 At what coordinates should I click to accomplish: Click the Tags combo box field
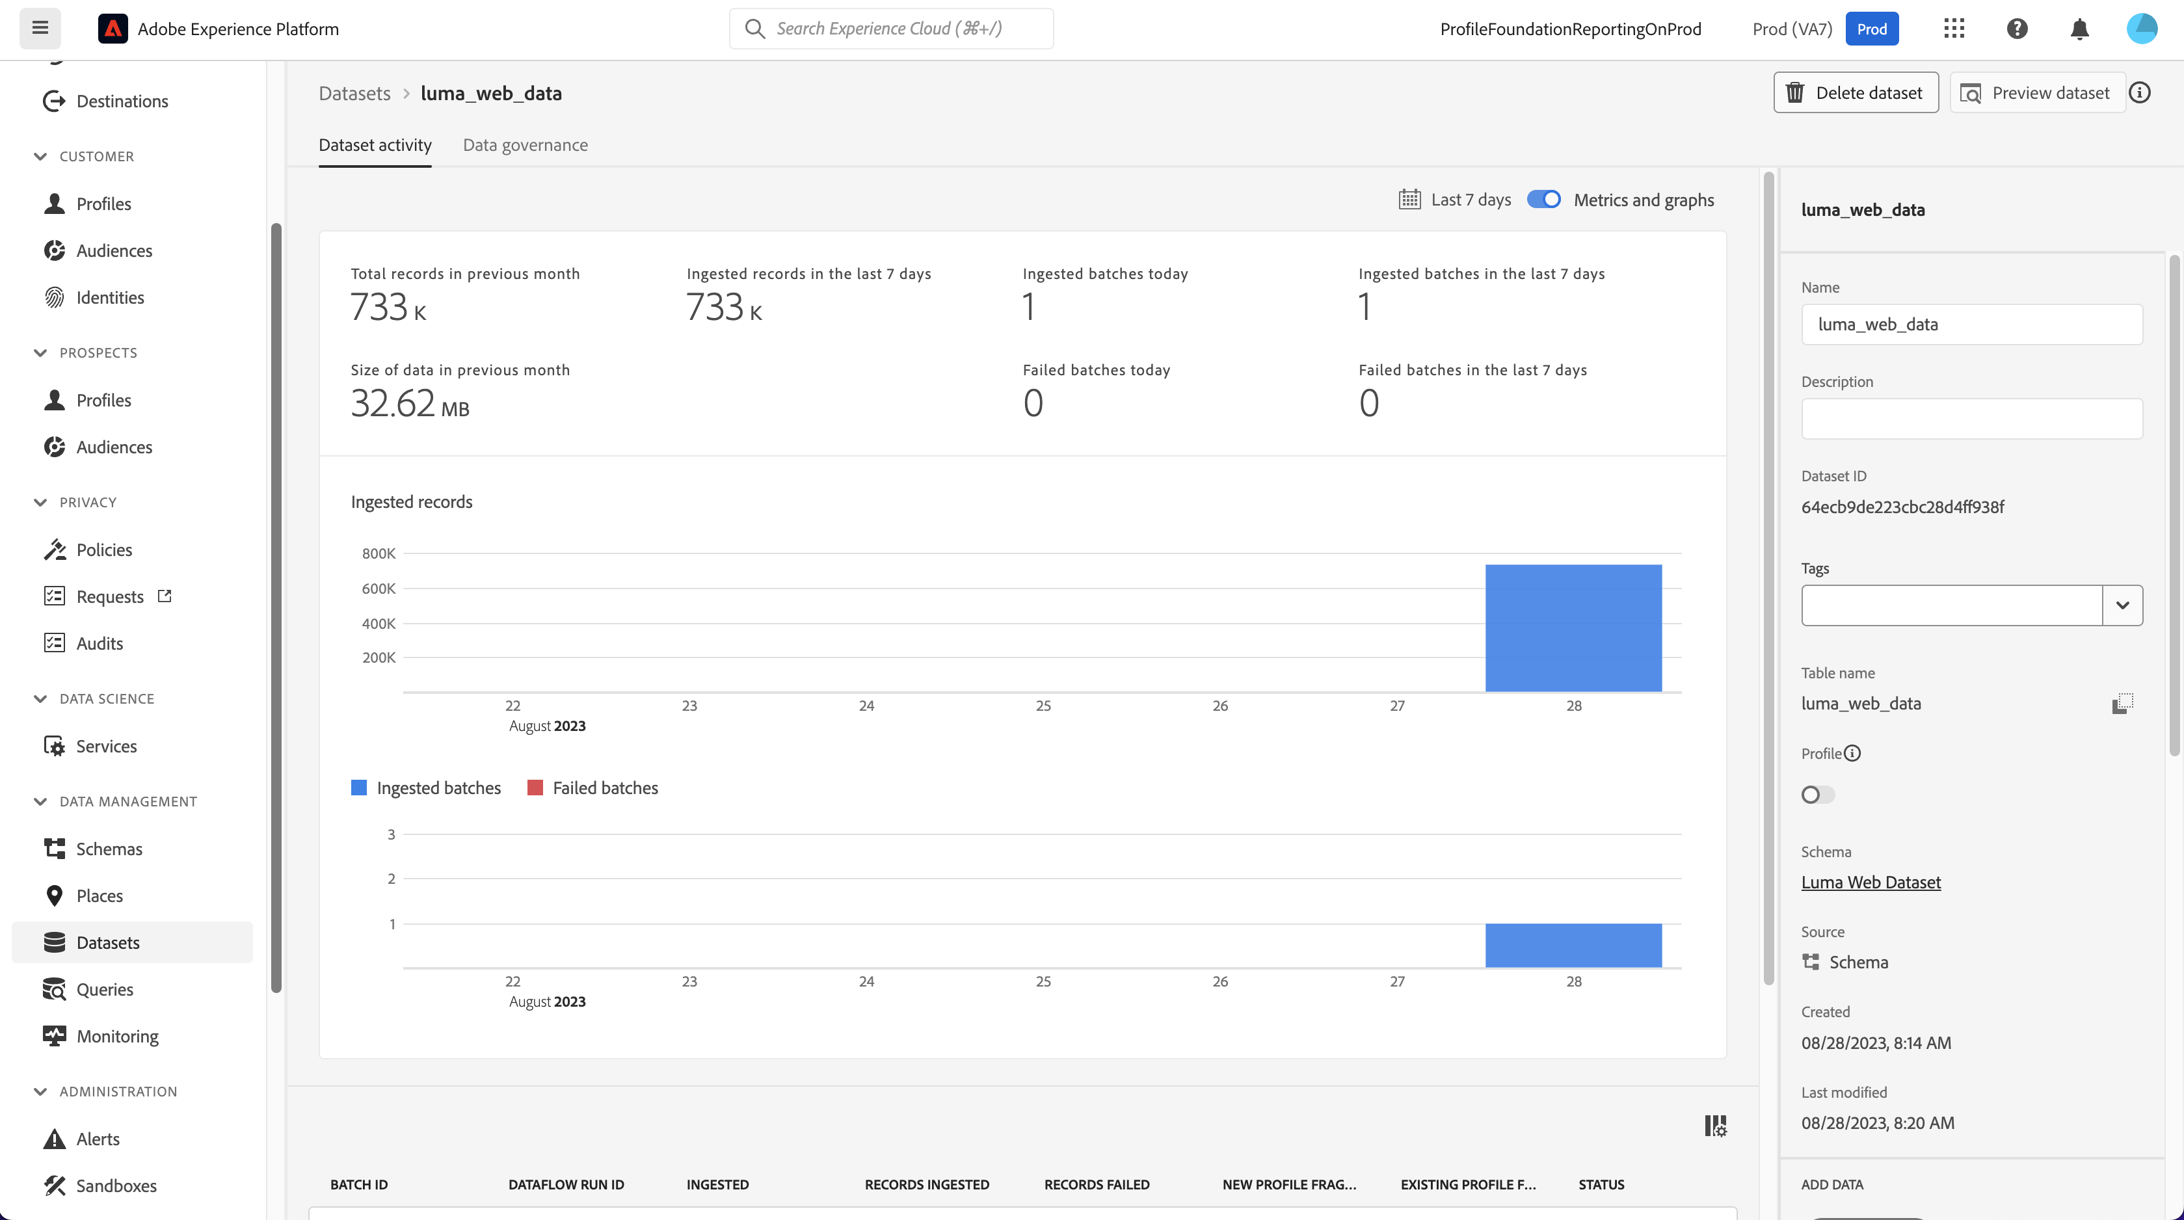pos(1952,605)
